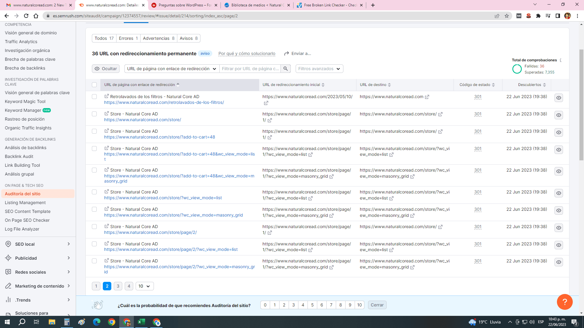Open browser side panel icon

tap(558, 16)
